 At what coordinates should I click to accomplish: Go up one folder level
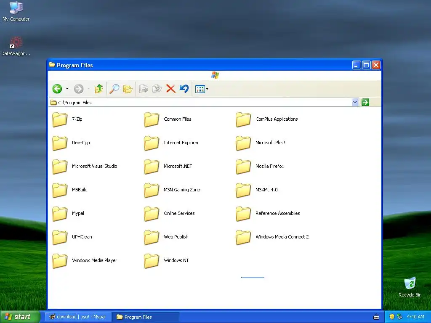99,89
